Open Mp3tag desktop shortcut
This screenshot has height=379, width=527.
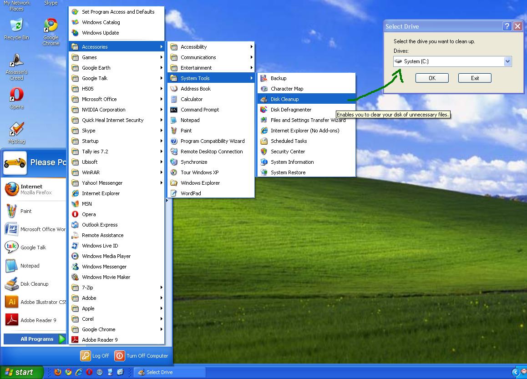[16, 132]
